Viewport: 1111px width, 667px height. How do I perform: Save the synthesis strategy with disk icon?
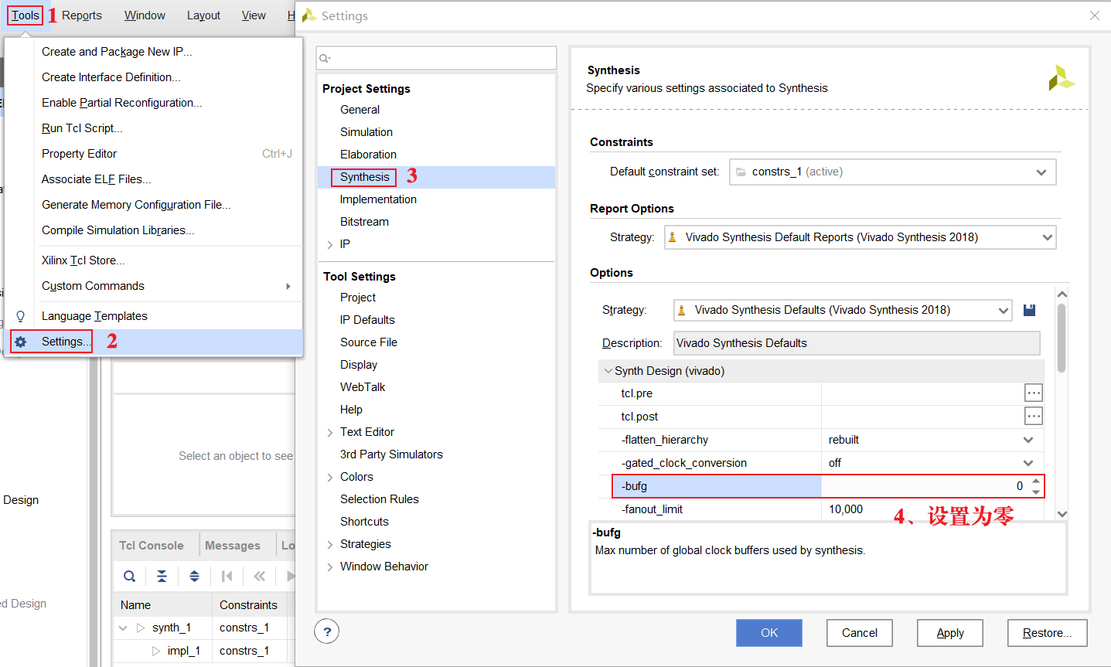[1029, 310]
